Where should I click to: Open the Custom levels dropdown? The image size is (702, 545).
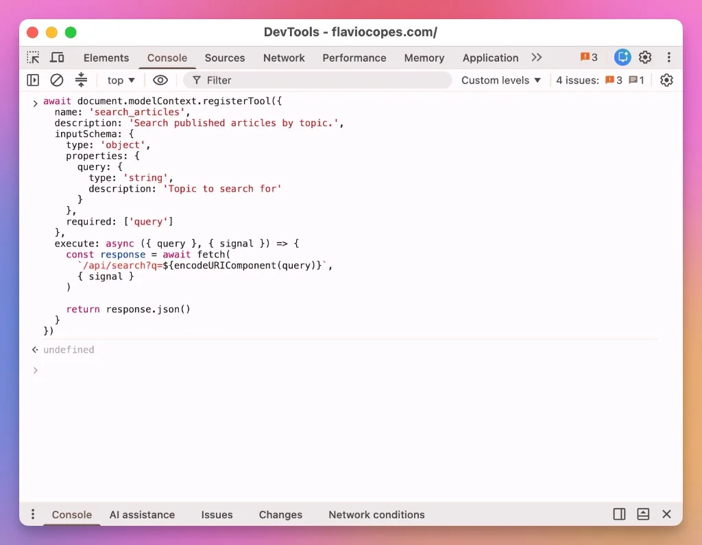click(501, 81)
